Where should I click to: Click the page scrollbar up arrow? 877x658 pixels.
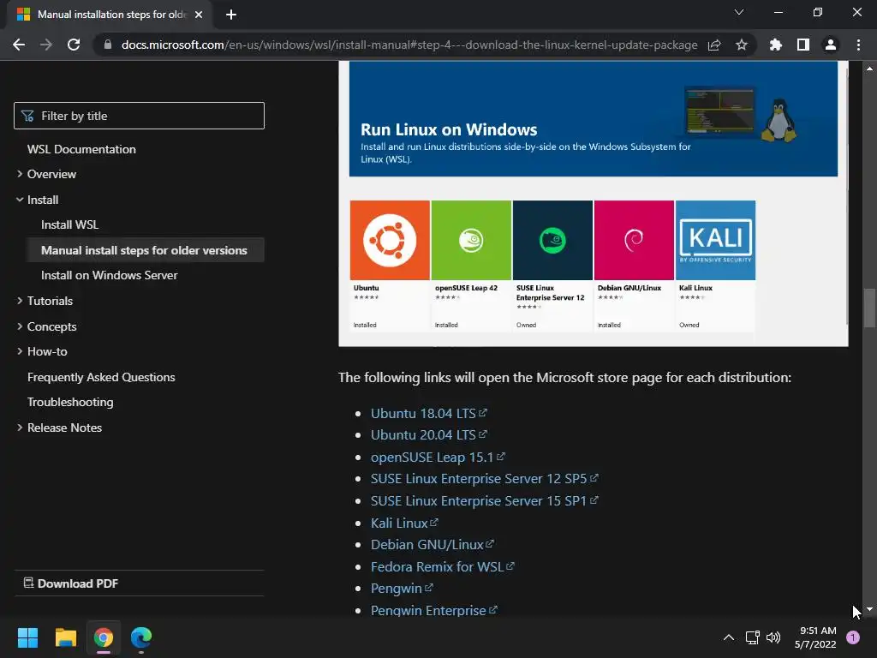(x=869, y=69)
